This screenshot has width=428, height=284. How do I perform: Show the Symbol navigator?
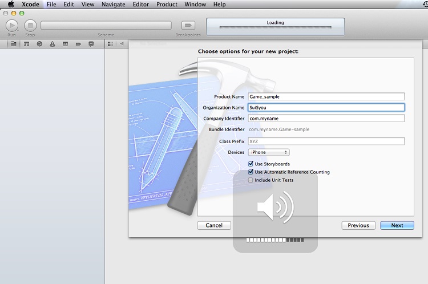click(x=26, y=44)
